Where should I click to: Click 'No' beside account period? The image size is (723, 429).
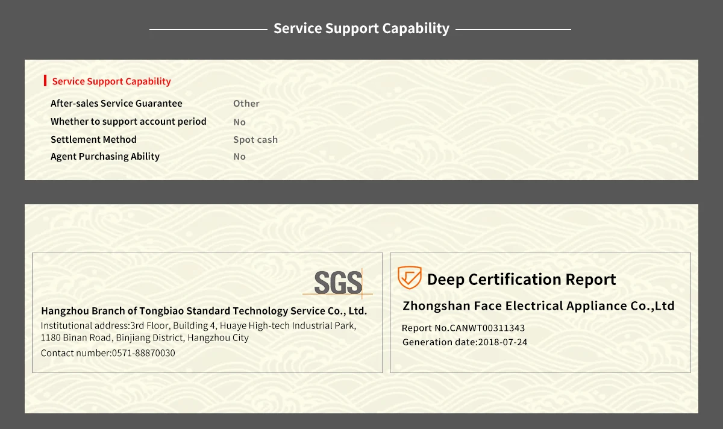click(239, 122)
